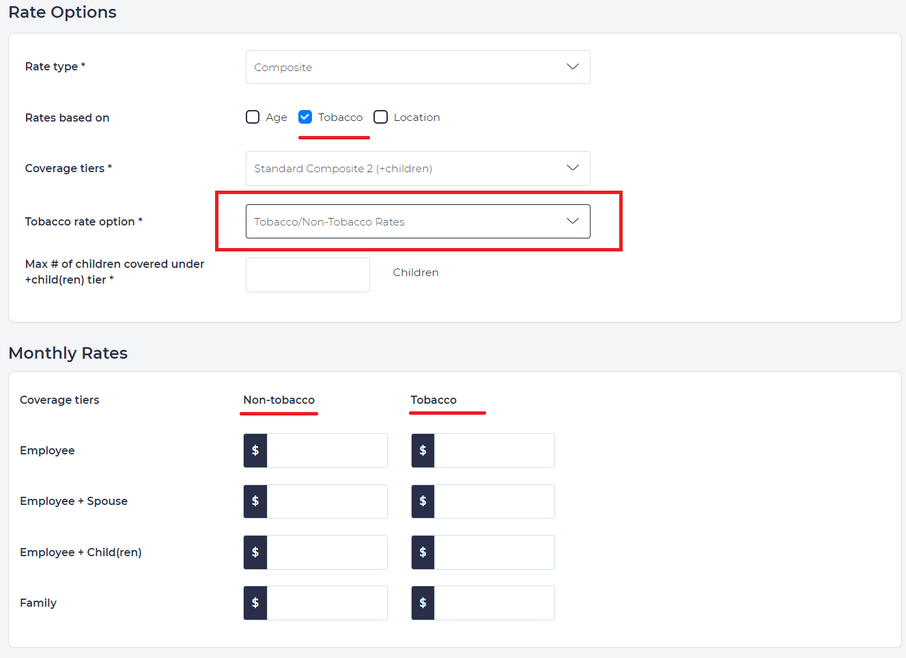Expand the Coverage tiers dropdown

417,168
